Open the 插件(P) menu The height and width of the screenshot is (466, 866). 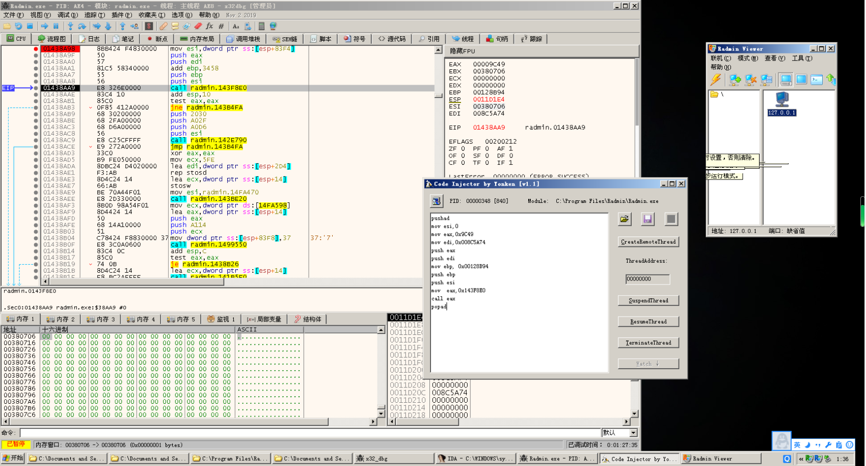pos(121,15)
